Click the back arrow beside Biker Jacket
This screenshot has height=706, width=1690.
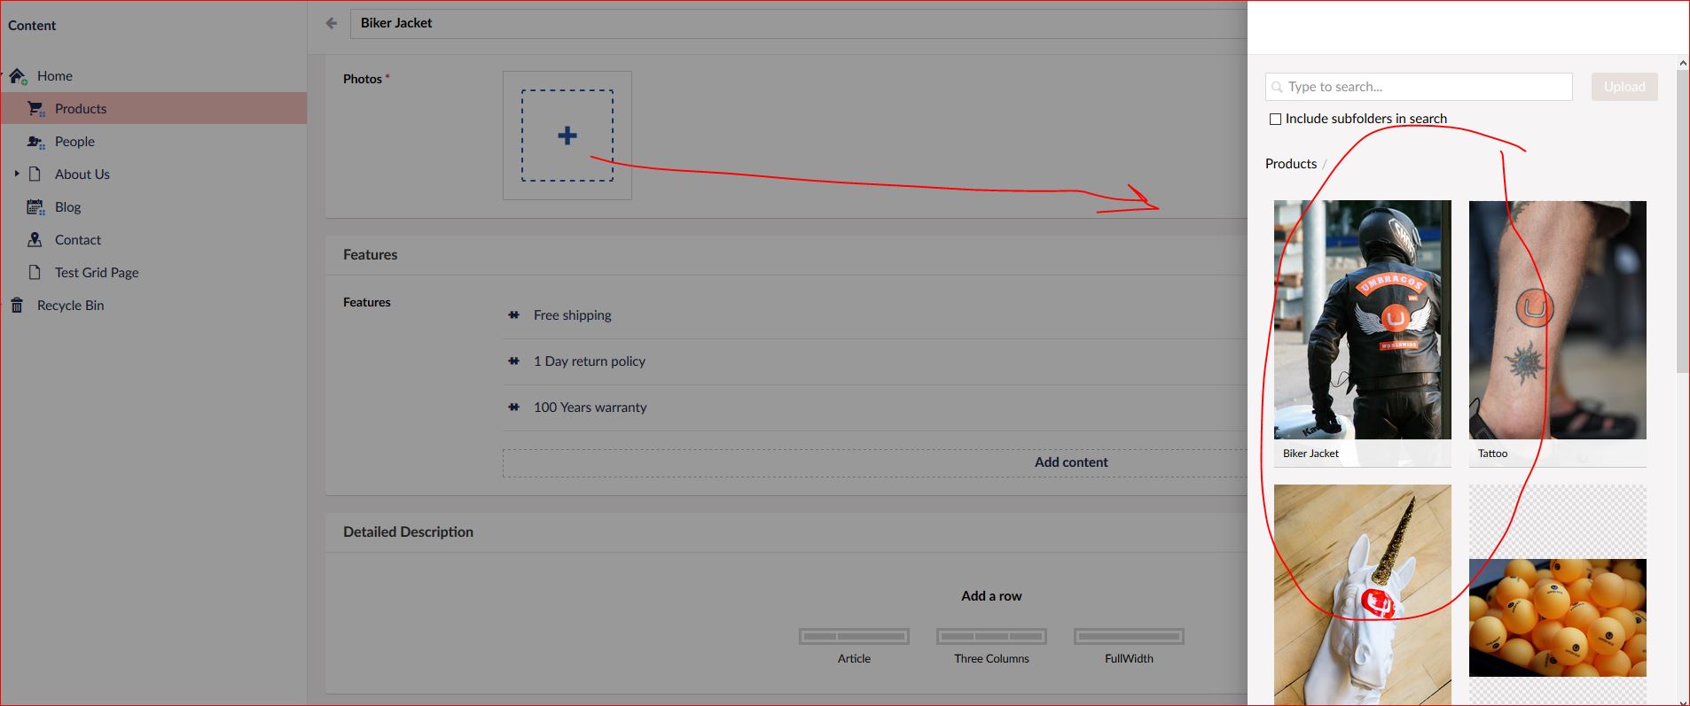click(x=332, y=24)
